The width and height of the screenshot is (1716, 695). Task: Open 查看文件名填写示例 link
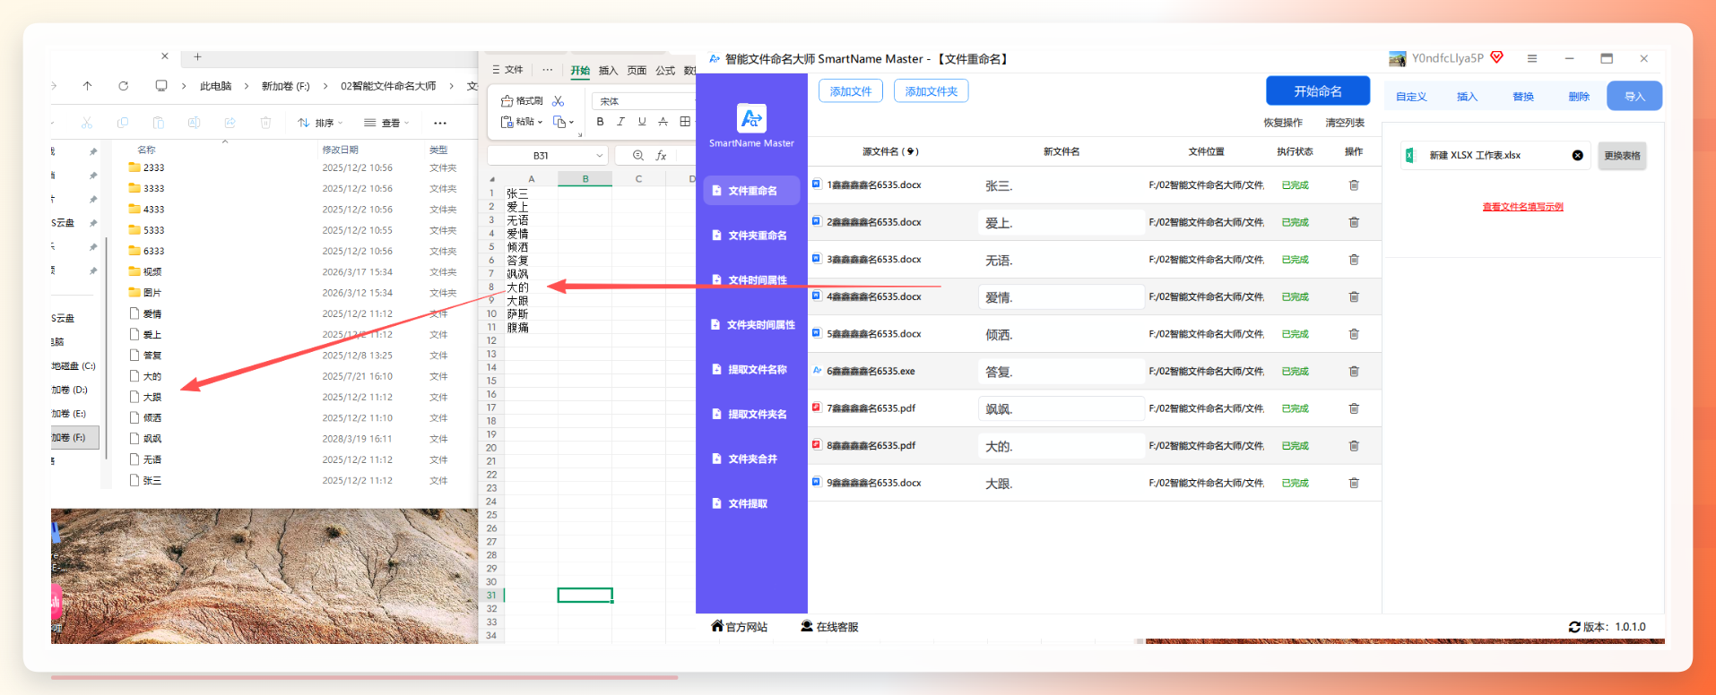pos(1522,207)
